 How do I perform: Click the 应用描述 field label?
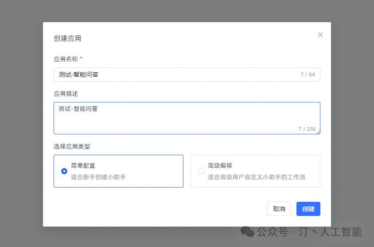coord(66,94)
